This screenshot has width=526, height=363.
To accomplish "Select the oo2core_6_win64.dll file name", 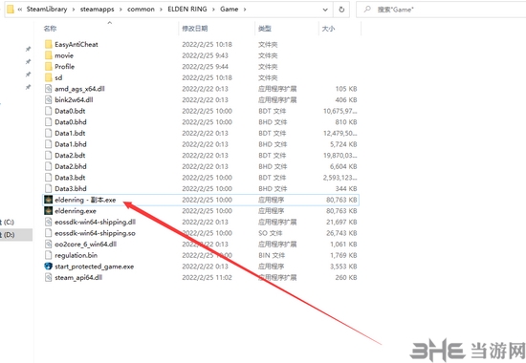I will click(85, 244).
